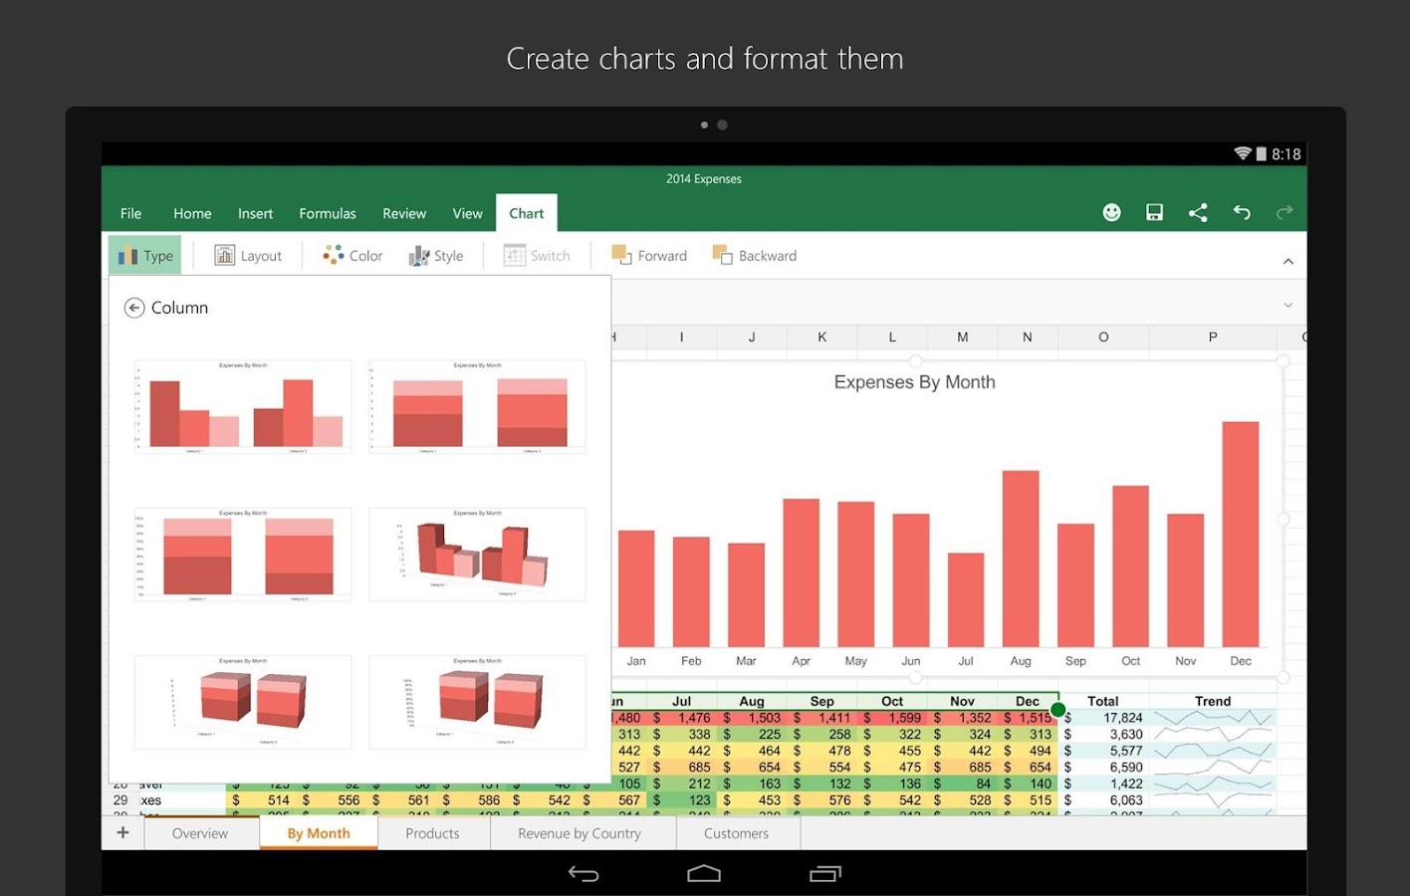Save the workbook with the disk icon
This screenshot has height=896, width=1410.
coord(1154,212)
